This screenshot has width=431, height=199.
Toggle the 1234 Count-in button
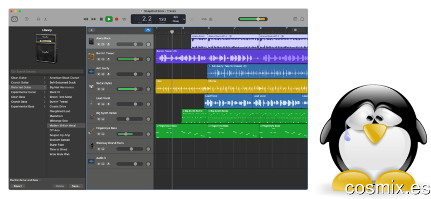[204, 19]
